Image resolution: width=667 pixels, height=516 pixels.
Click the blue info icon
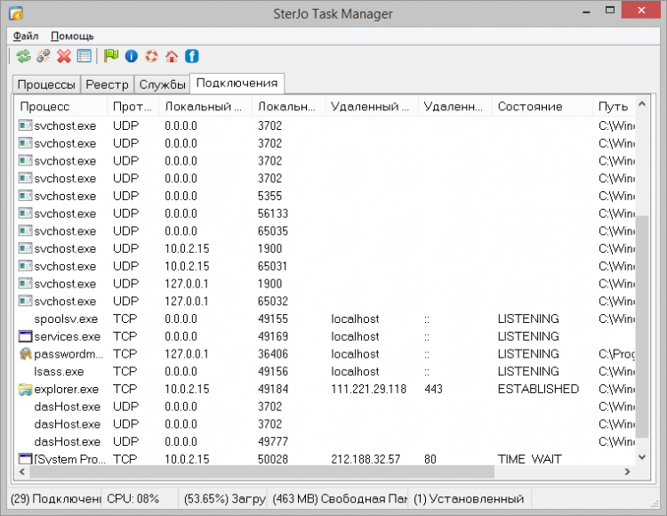click(131, 56)
